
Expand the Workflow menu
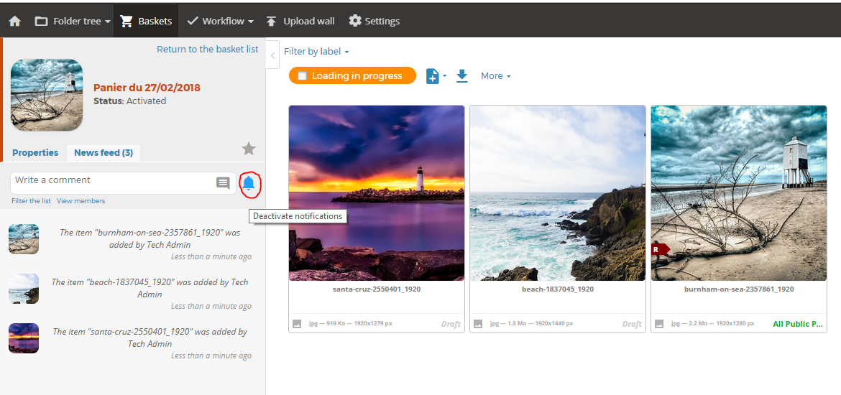coord(220,22)
